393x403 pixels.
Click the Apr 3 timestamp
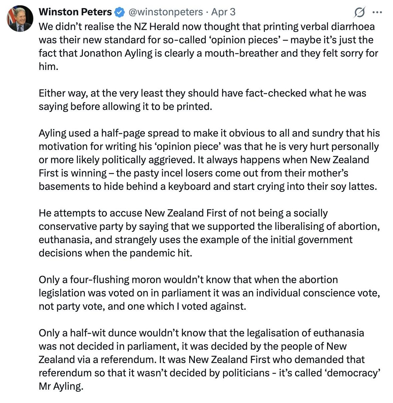[x=223, y=12]
